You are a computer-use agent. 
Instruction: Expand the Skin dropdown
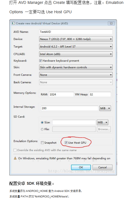coord(76,67)
